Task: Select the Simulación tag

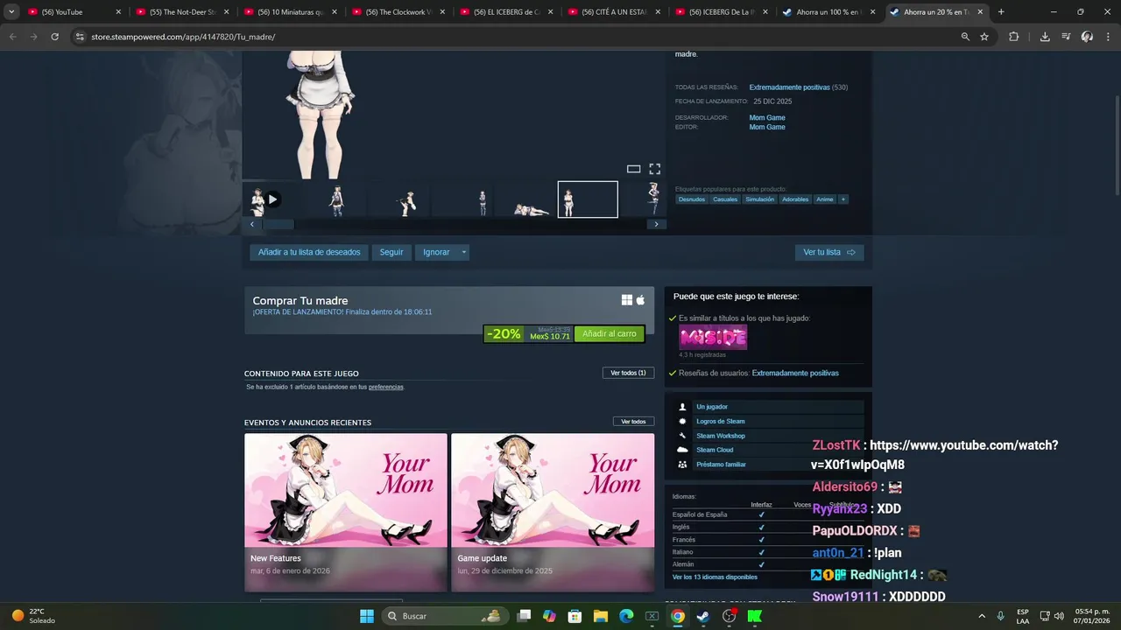Action: point(759,199)
